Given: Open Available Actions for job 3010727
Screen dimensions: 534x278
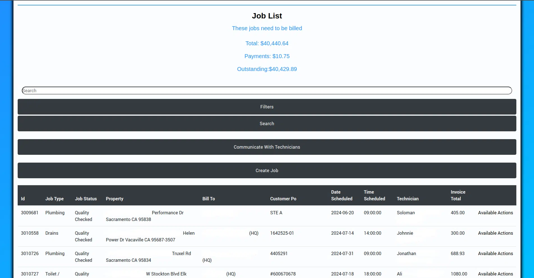Looking at the screenshot, I should tap(495, 274).
